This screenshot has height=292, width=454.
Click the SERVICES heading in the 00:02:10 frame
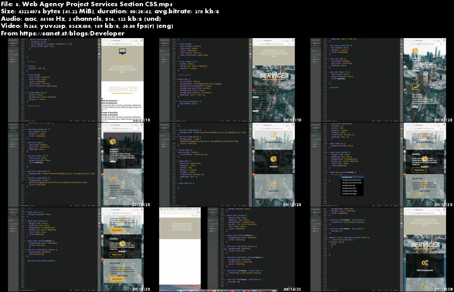pyautogui.click(x=123, y=90)
